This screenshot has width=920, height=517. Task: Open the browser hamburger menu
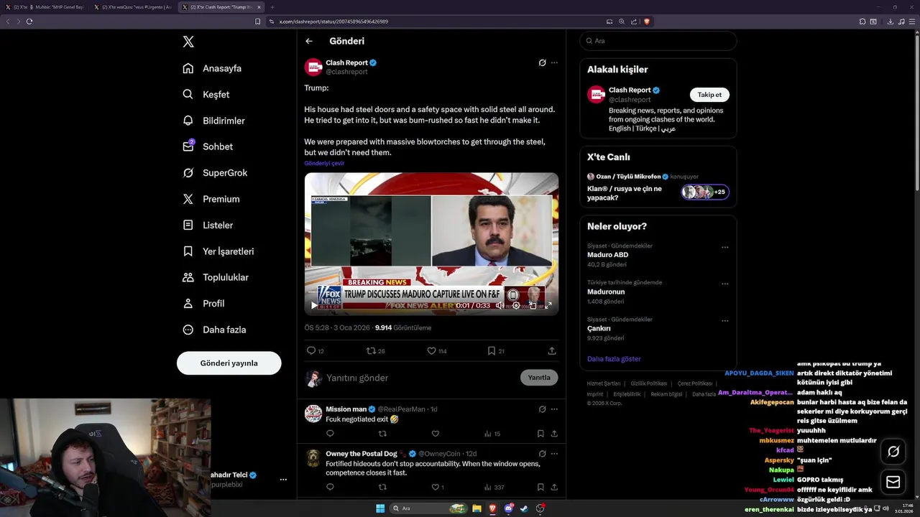pos(913,22)
